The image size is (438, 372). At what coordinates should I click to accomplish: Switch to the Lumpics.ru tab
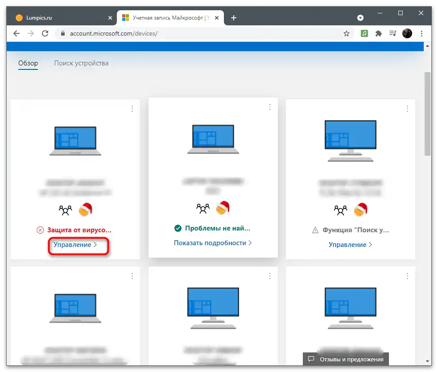click(x=61, y=18)
